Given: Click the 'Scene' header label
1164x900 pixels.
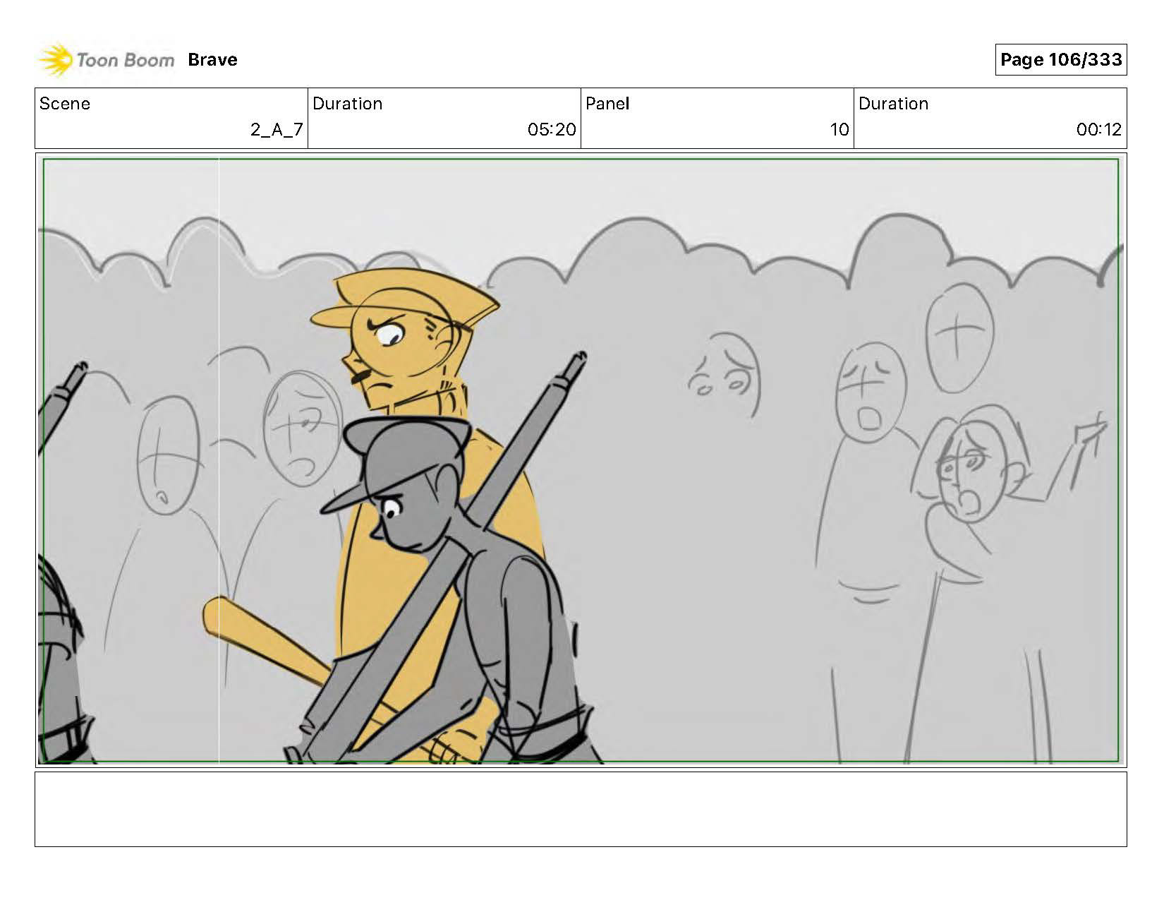Looking at the screenshot, I should click(65, 104).
